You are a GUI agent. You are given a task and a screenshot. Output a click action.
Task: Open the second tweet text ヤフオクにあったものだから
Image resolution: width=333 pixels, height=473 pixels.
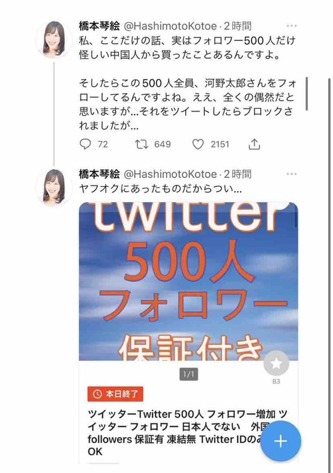160,189
